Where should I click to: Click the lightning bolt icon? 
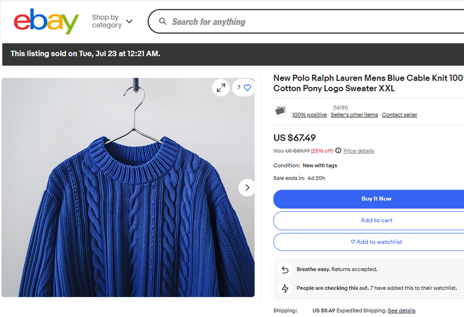(x=285, y=288)
